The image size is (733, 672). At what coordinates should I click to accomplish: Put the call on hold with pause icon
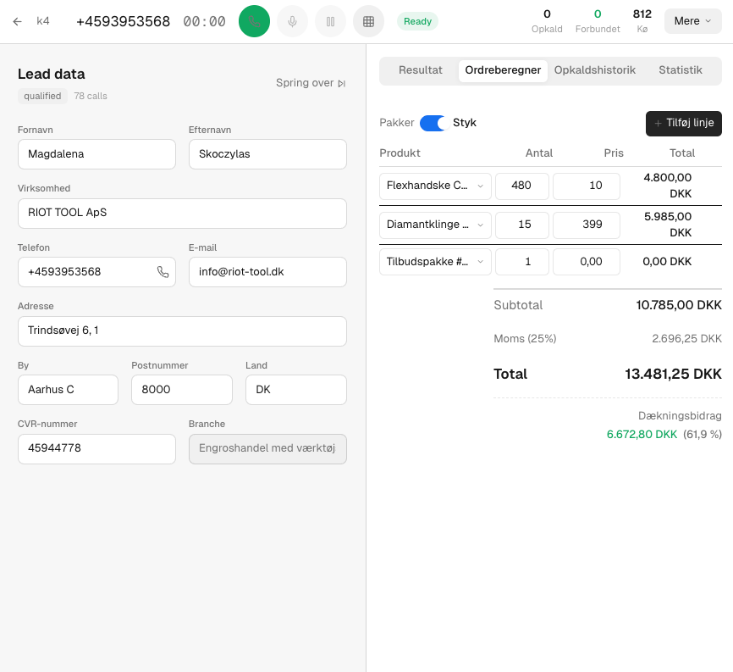[x=330, y=21]
